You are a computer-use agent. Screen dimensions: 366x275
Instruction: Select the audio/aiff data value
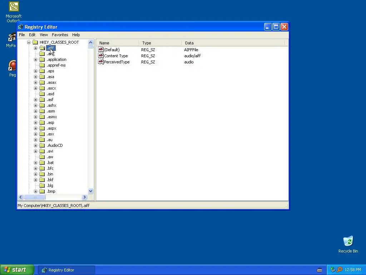tap(192, 56)
